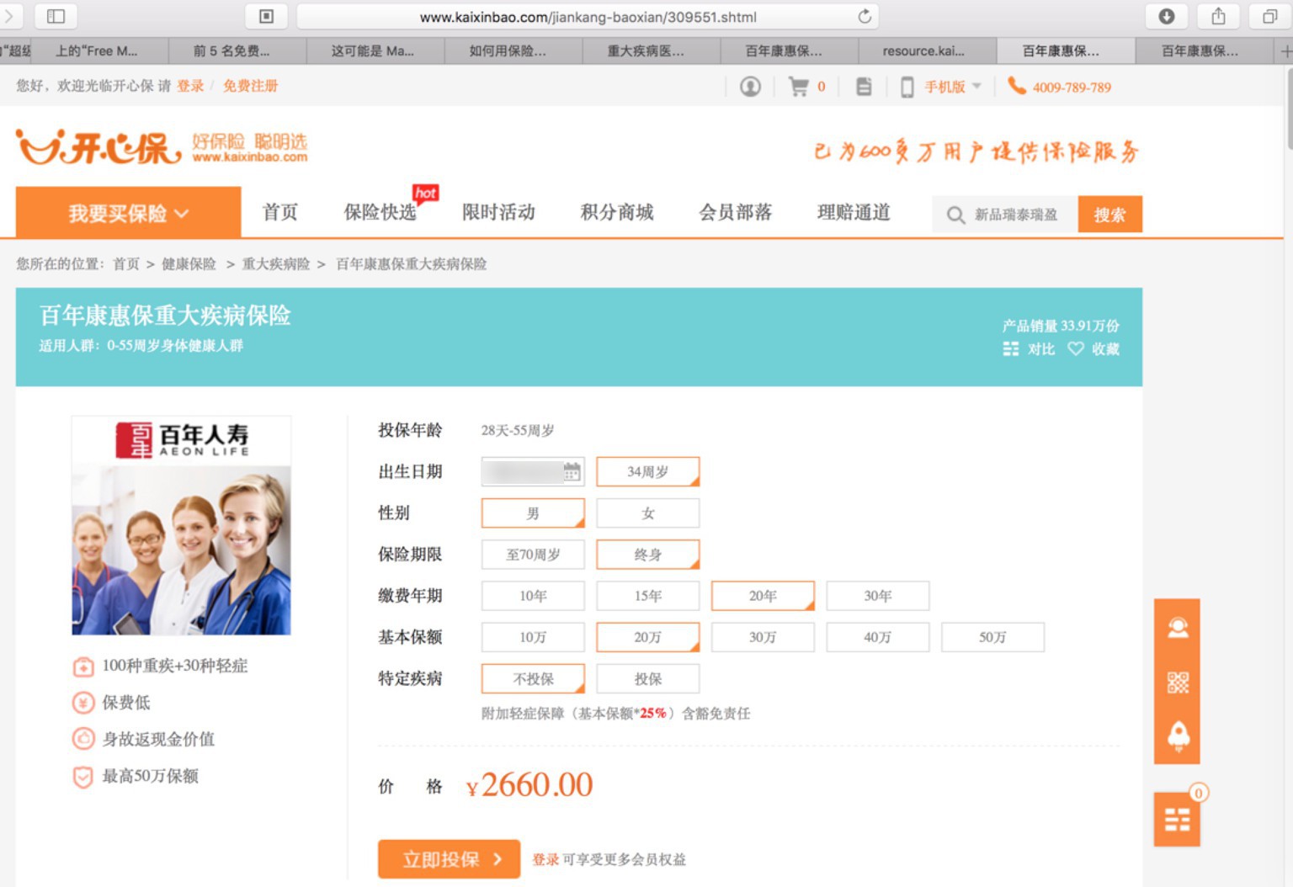Open the 首页 nav item

tap(280, 212)
